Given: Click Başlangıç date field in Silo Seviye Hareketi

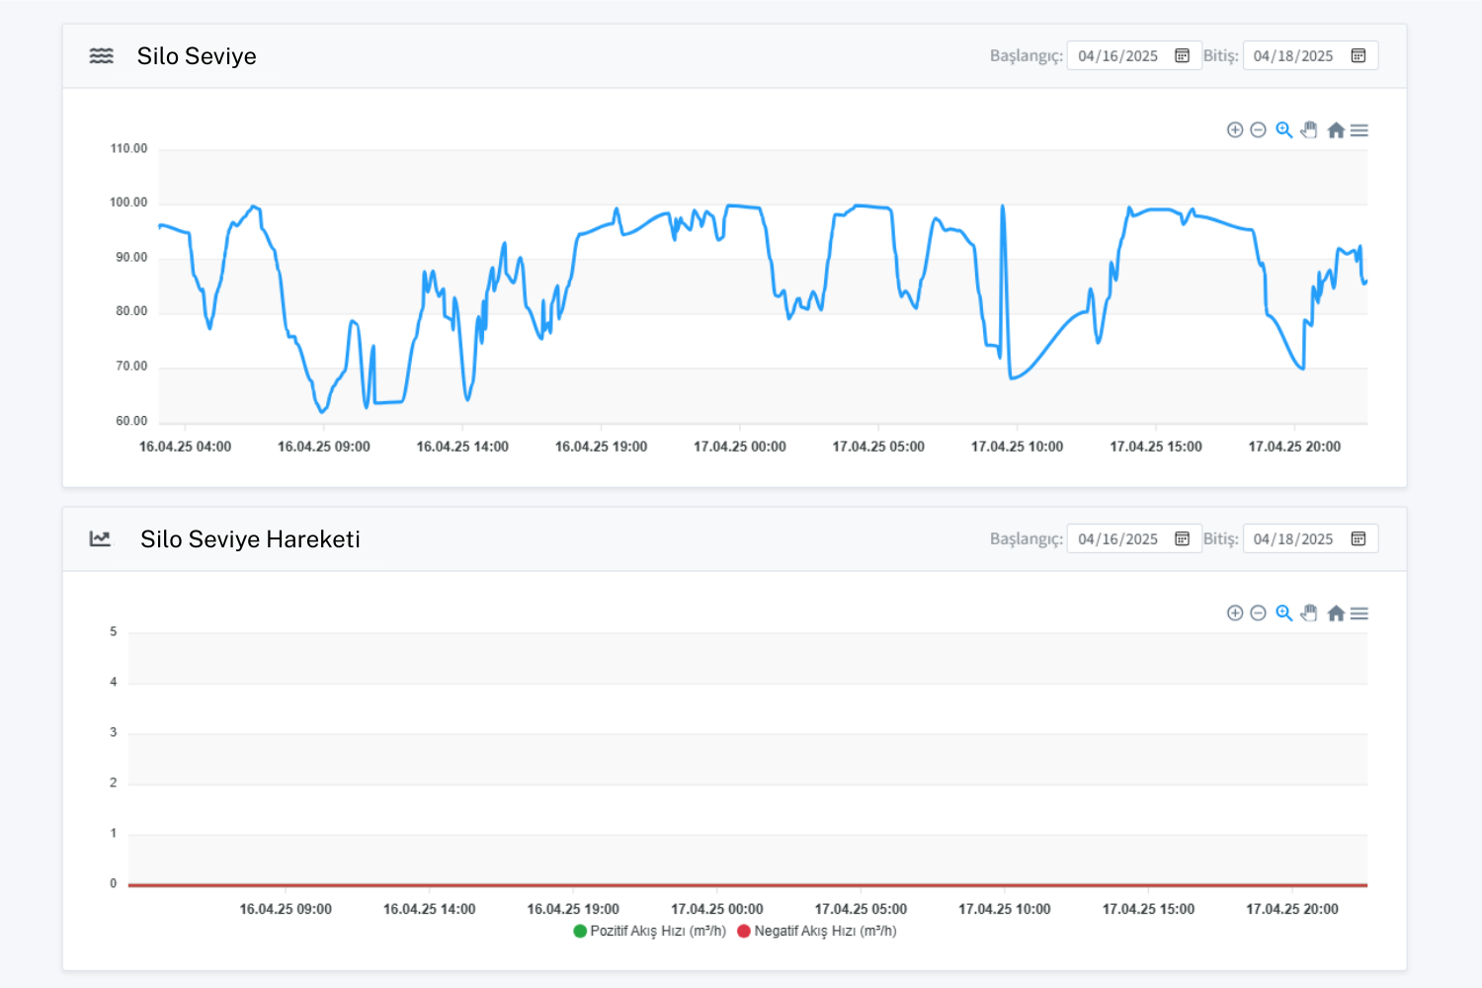Looking at the screenshot, I should pyautogui.click(x=1118, y=539).
